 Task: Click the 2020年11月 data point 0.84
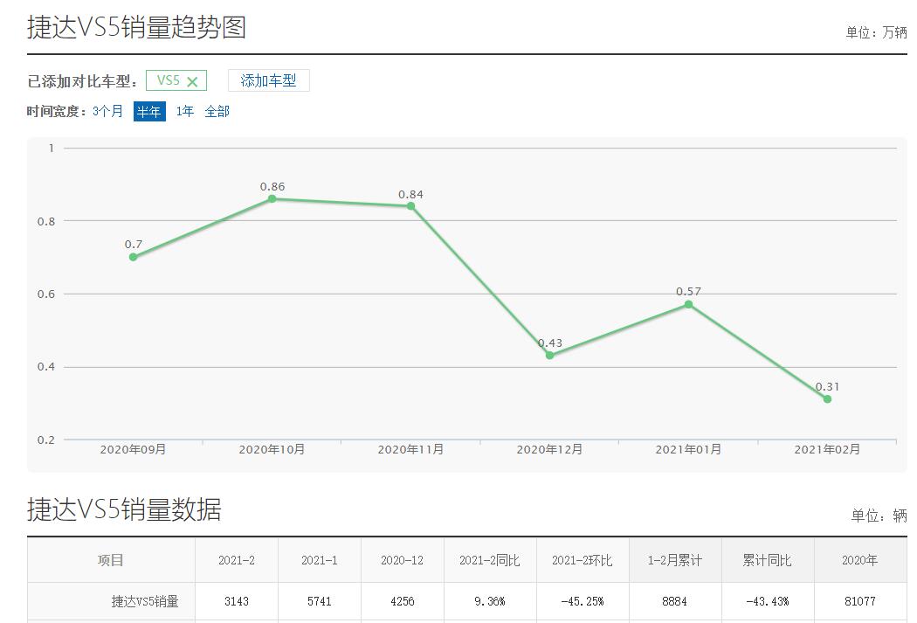(410, 206)
